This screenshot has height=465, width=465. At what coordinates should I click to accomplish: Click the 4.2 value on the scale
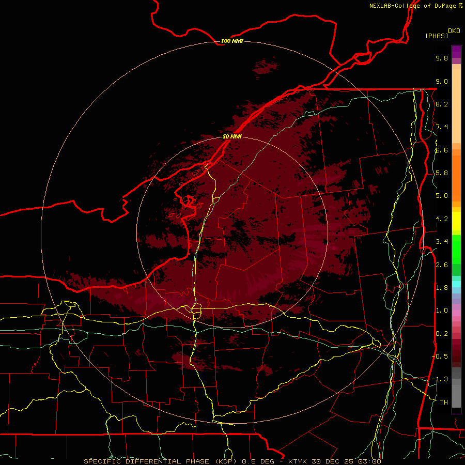click(442, 219)
